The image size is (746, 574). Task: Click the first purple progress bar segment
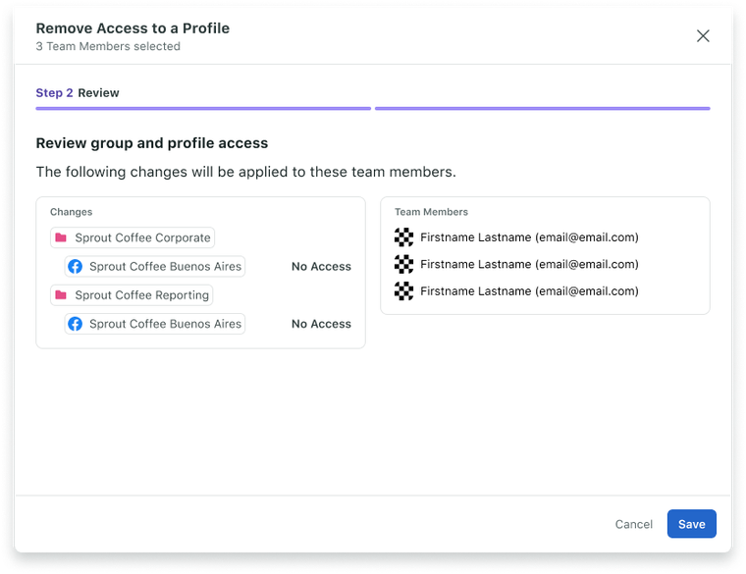point(203,108)
